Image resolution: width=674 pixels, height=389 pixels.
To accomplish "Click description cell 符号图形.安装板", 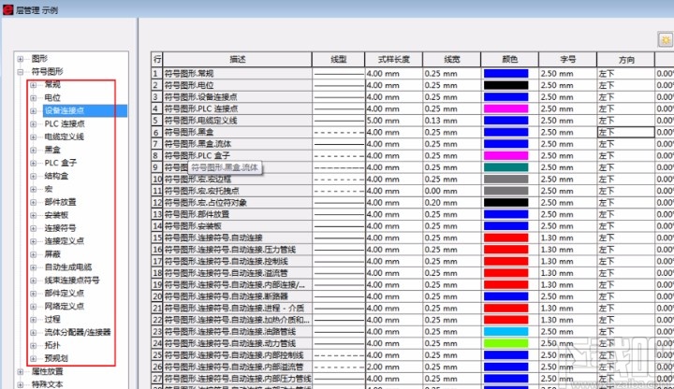I will [237, 226].
